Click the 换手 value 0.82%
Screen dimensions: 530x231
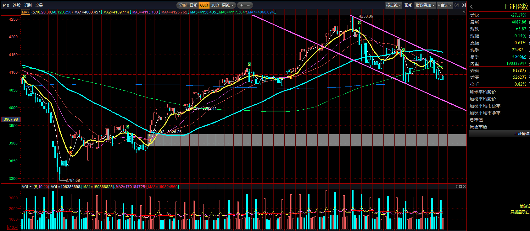coord(521,84)
